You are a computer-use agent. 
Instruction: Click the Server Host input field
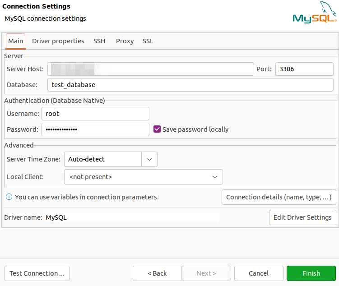pos(151,69)
